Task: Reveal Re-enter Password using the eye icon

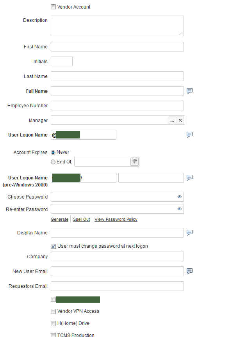Action: [180, 209]
